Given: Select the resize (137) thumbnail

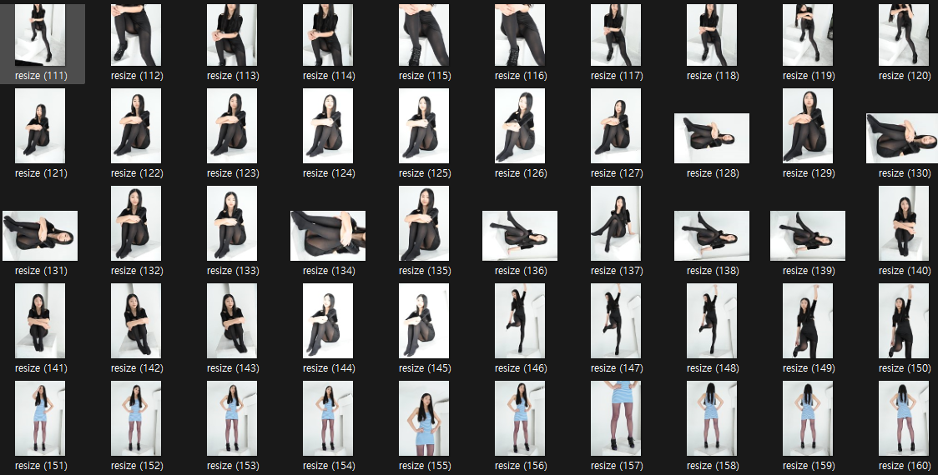Looking at the screenshot, I should [x=616, y=222].
